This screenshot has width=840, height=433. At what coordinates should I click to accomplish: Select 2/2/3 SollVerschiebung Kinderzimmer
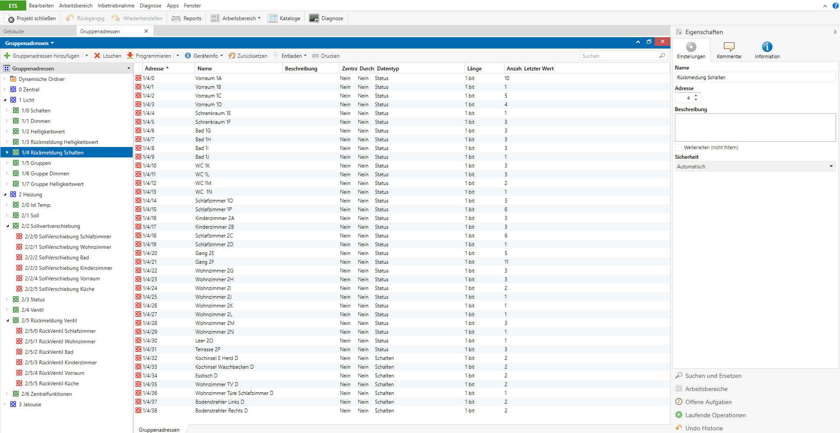pyautogui.click(x=69, y=268)
